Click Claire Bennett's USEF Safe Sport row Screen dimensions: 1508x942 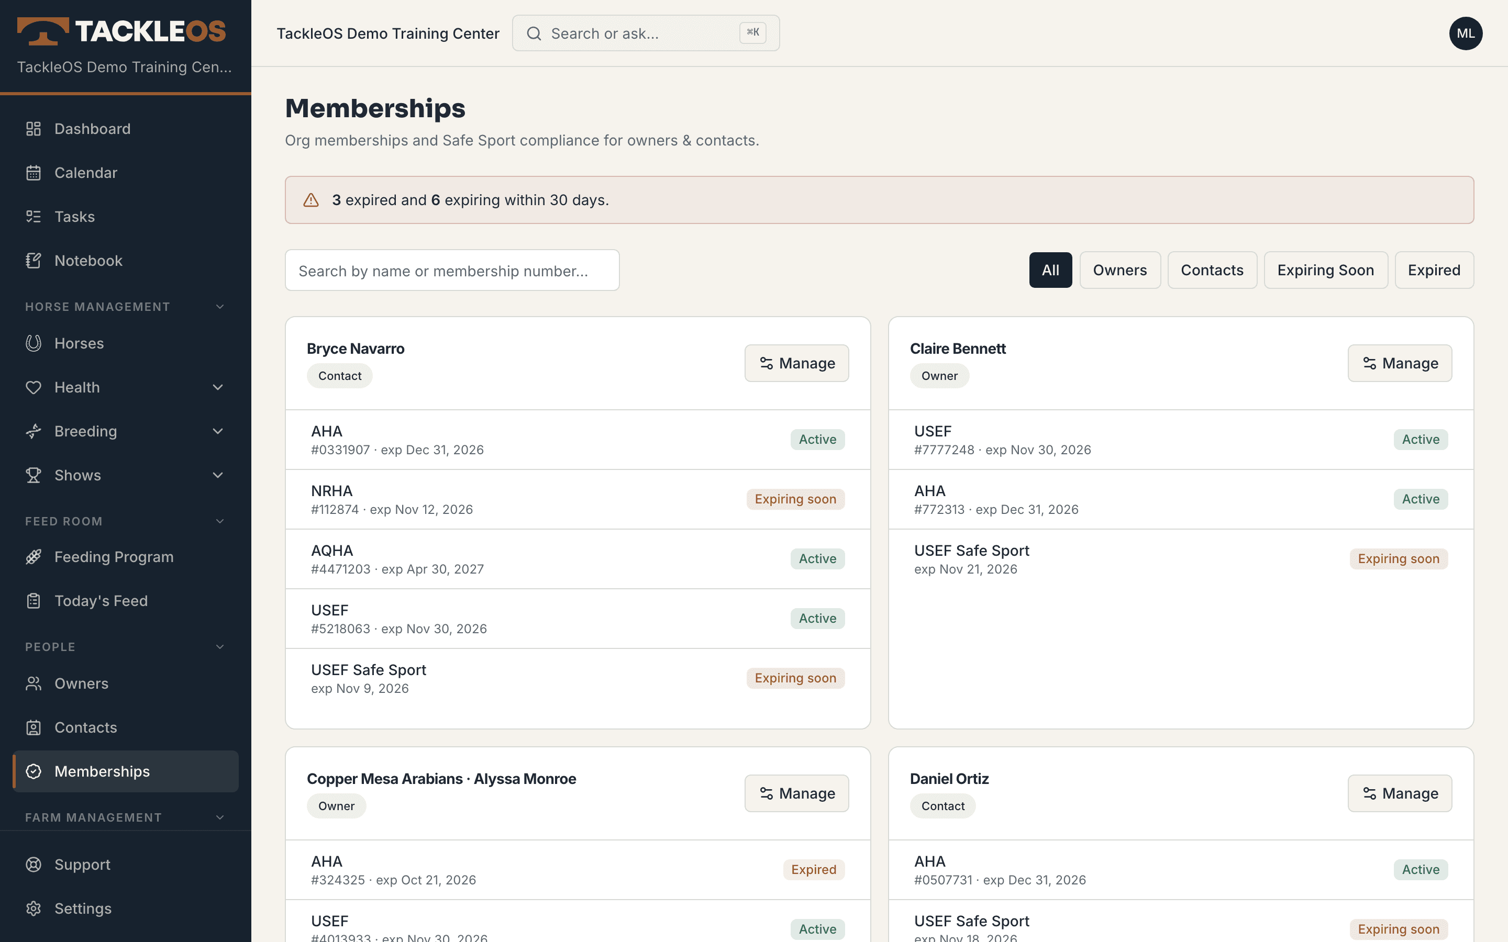(x=1181, y=559)
